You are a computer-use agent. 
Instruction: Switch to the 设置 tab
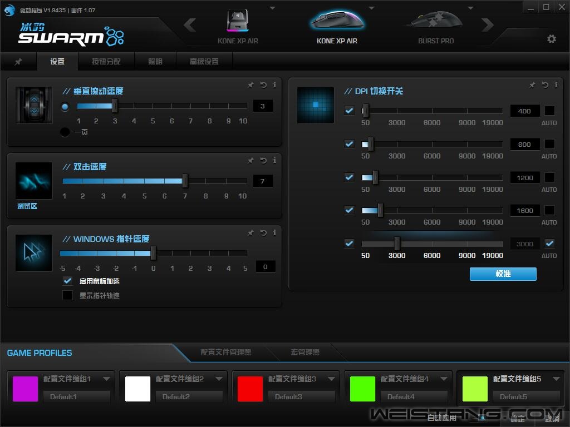tap(57, 62)
